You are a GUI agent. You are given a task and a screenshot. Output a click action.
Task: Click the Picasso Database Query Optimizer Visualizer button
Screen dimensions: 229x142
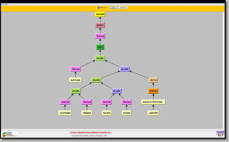(x=91, y=132)
